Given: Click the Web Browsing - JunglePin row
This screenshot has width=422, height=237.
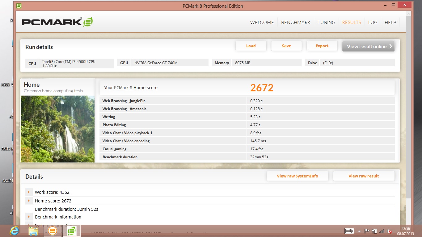Looking at the screenshot, I should [x=247, y=101].
